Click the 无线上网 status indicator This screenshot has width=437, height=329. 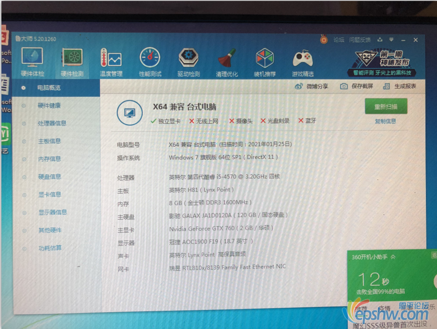pyautogui.click(x=204, y=121)
